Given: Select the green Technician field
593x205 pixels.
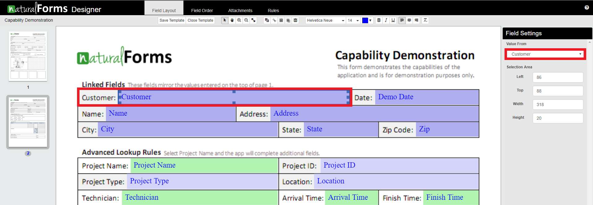Looking at the screenshot, I should (x=200, y=198).
